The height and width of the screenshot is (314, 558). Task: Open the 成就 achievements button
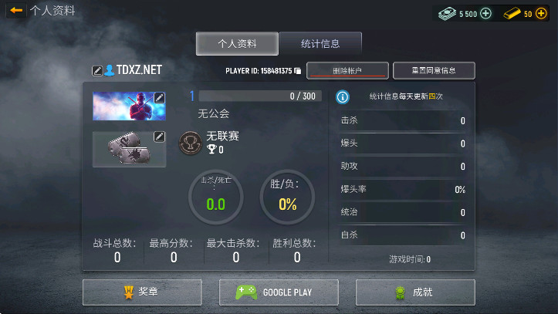point(415,292)
